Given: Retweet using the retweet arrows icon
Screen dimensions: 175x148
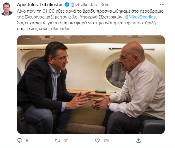Looking at the screenshot, I should click(x=57, y=140).
